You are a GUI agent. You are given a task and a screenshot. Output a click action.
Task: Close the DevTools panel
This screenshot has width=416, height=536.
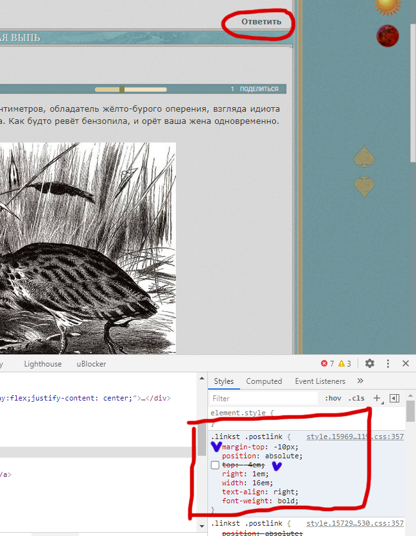point(406,363)
